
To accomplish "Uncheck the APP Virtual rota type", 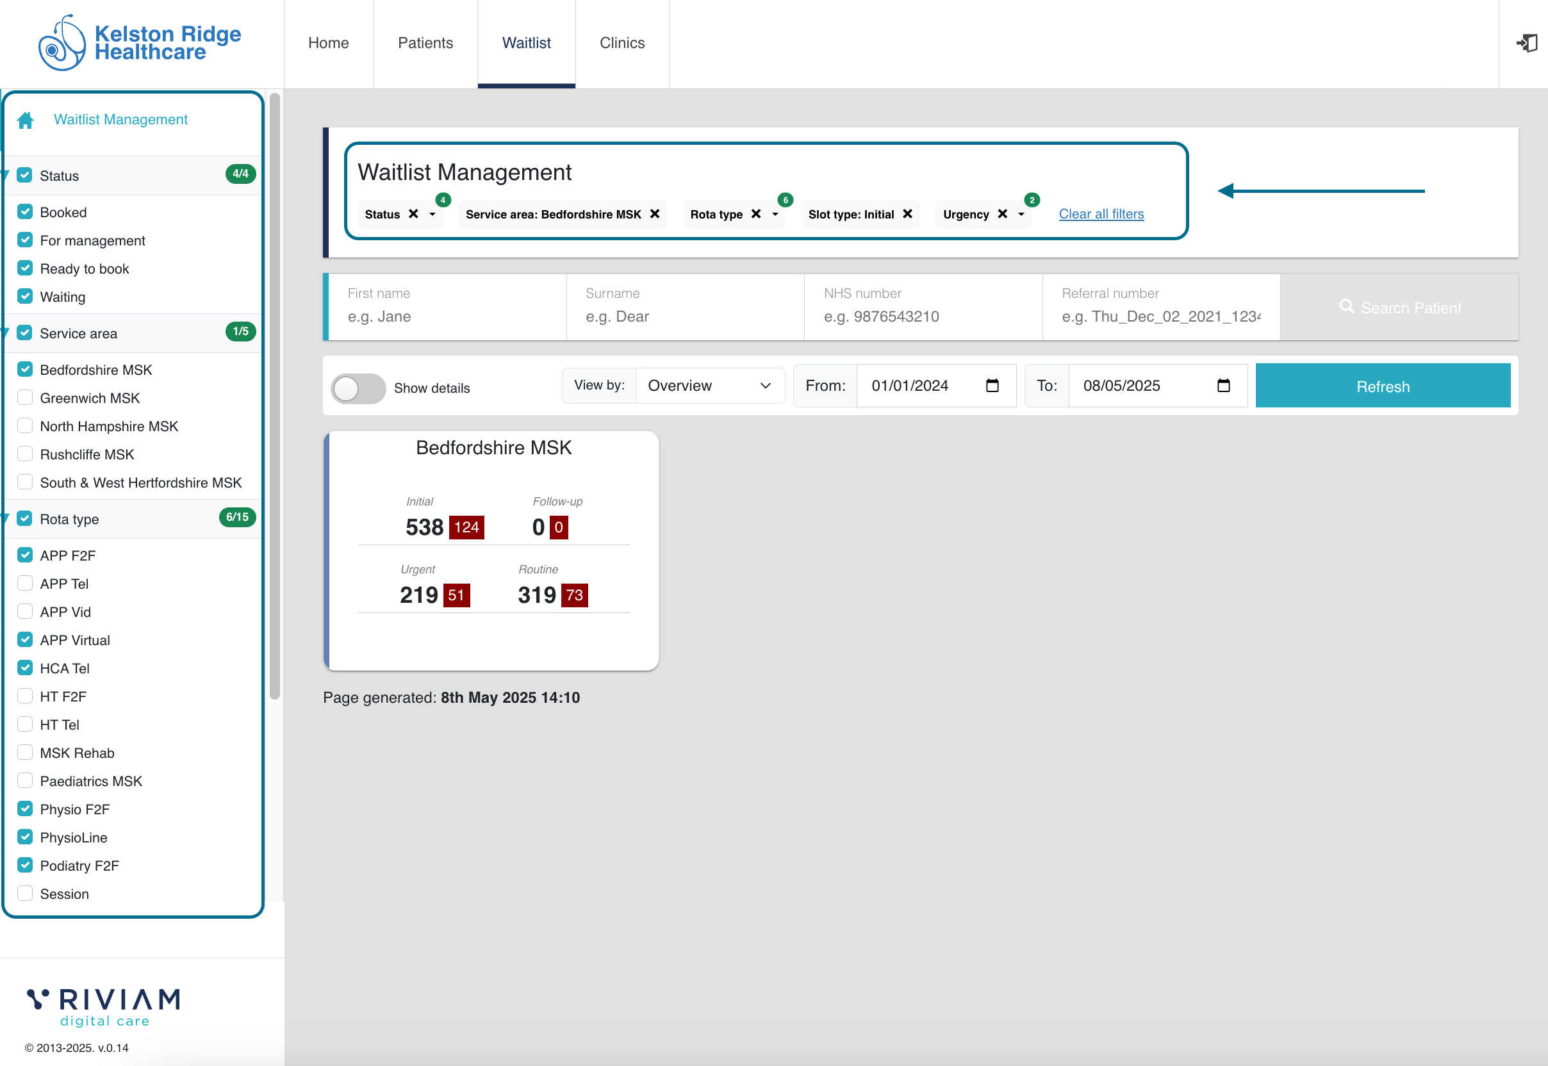I will pyautogui.click(x=26, y=640).
